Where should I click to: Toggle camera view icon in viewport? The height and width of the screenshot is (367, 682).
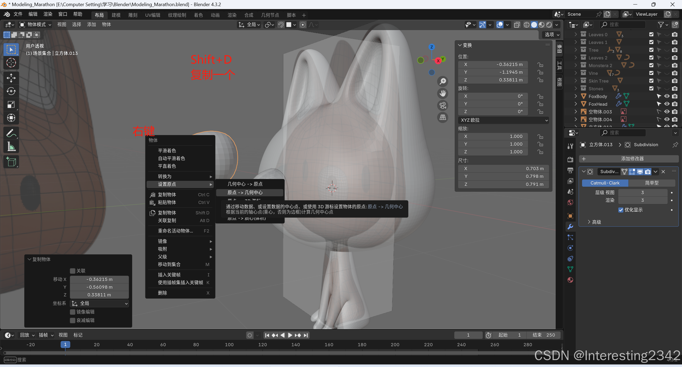(443, 105)
